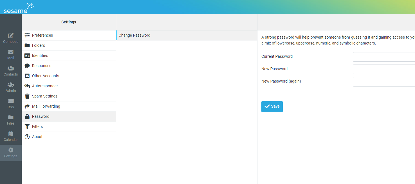Open Files in the sidebar
The width and height of the screenshot is (415, 184).
click(11, 120)
